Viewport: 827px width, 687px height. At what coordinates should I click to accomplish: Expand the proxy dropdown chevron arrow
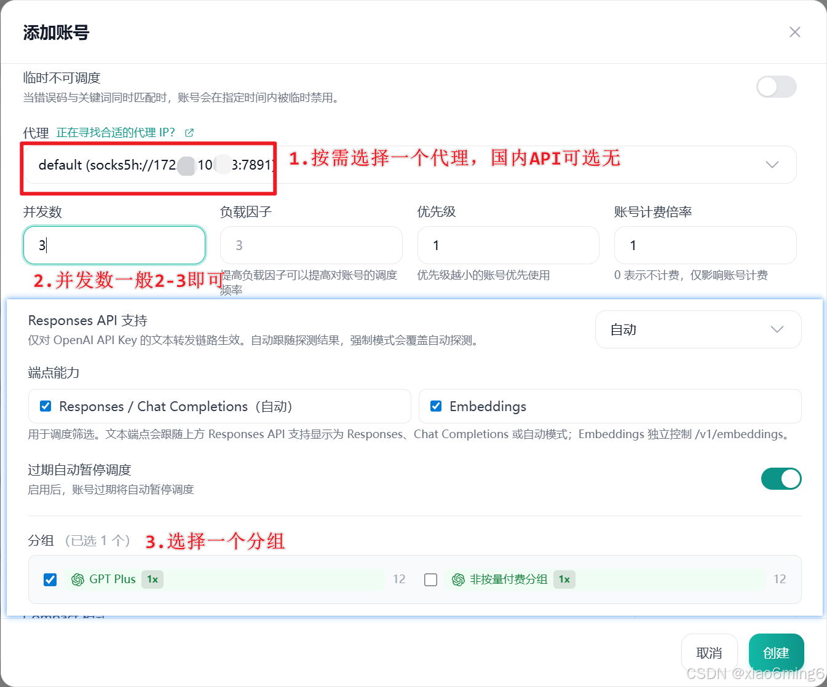tap(772, 165)
